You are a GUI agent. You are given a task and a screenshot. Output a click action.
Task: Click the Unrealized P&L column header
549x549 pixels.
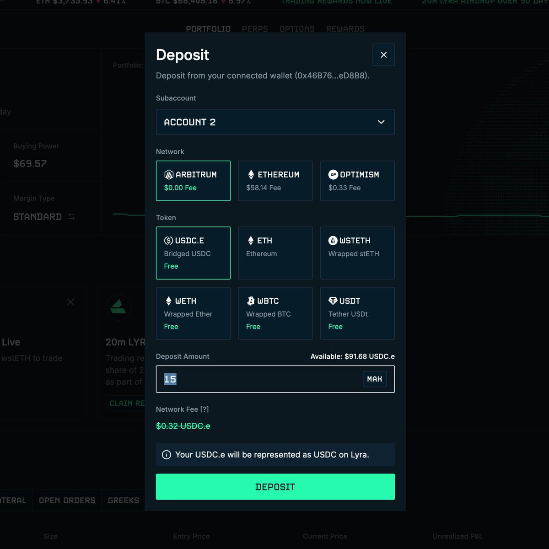pyautogui.click(x=457, y=536)
